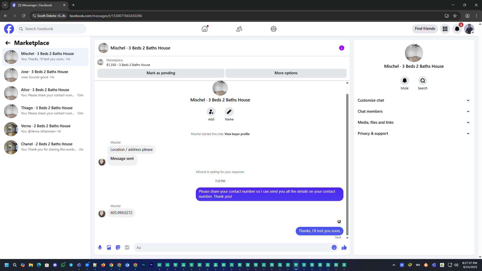Expand the Customize chat section
The width and height of the screenshot is (482, 271).
click(413, 100)
